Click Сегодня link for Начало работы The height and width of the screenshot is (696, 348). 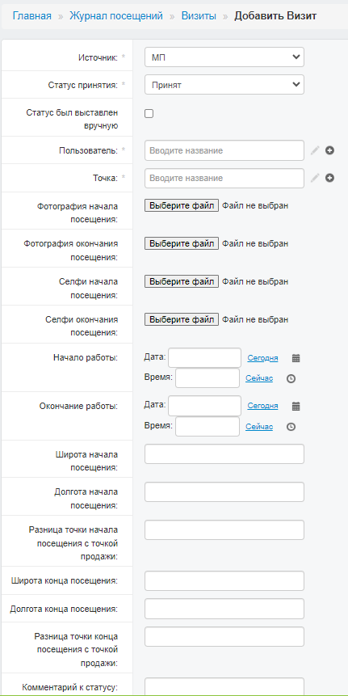click(x=263, y=358)
